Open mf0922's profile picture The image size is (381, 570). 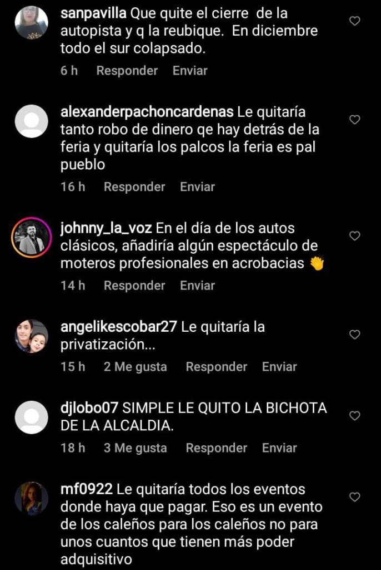[32, 499]
